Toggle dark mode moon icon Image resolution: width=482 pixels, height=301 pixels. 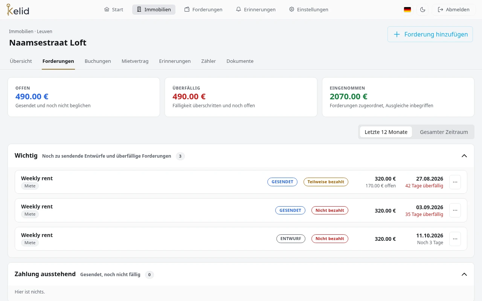point(423,10)
